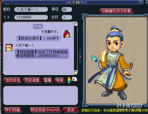Click the chat scrollbar down arrow
Screen dimensions: 148x114
(x=76, y=73)
